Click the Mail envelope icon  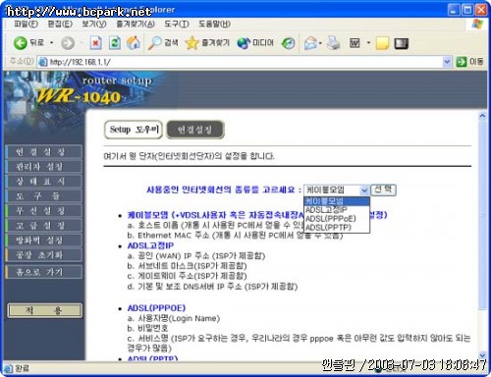311,43
